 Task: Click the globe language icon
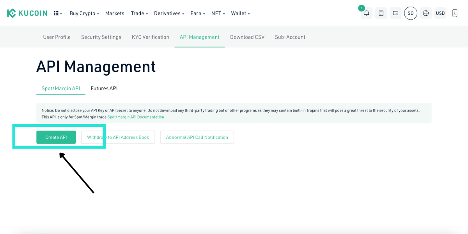pyautogui.click(x=426, y=13)
